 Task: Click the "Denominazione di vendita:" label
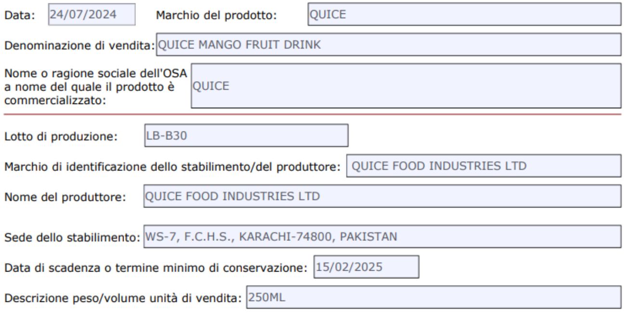(x=79, y=46)
